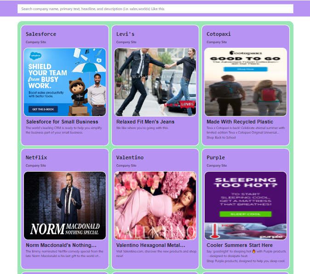Click headline Cooler Summers Start Here
This screenshot has height=274, width=310.
point(240,245)
